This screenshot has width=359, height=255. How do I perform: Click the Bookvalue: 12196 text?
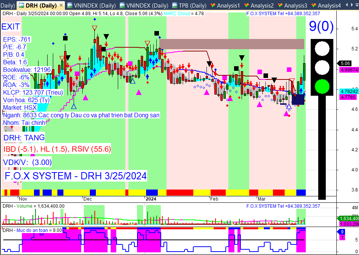click(x=27, y=70)
